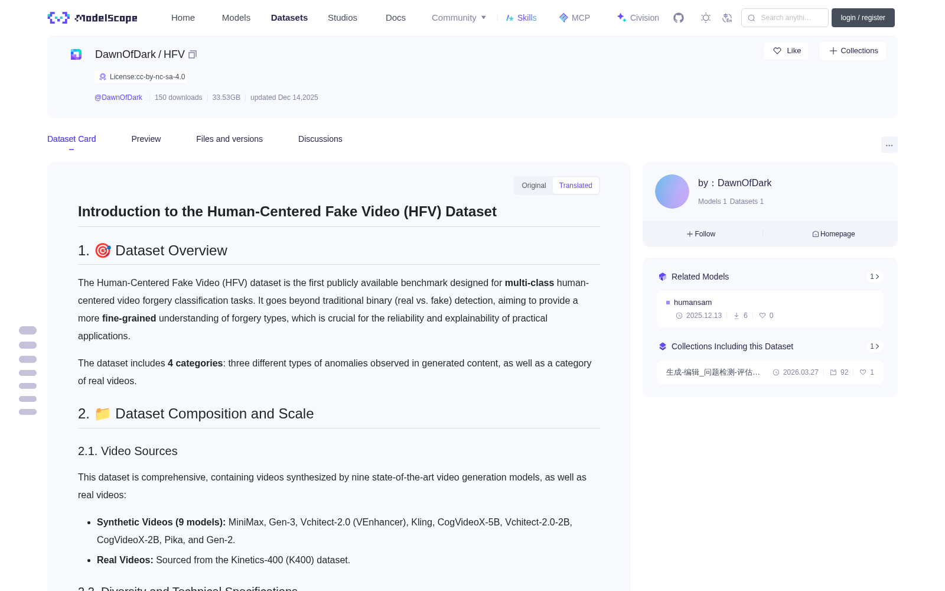Open the Studios menu item
Viewport: 945px width, 591px height.
click(x=343, y=18)
